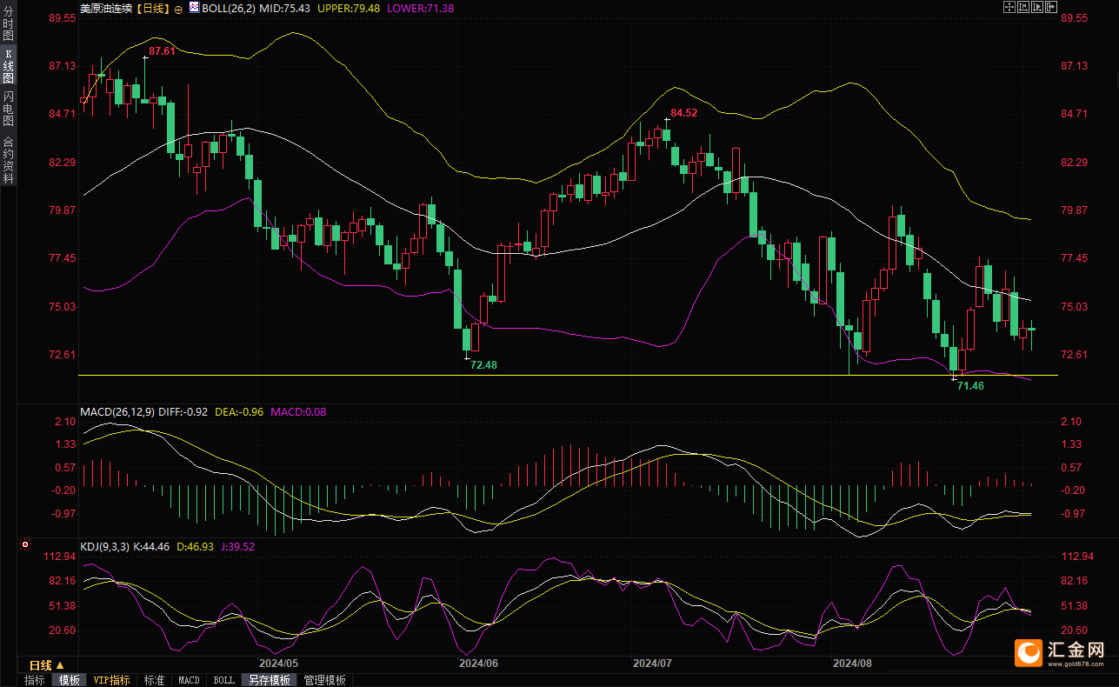Click the 2024/08 date label

click(852, 664)
